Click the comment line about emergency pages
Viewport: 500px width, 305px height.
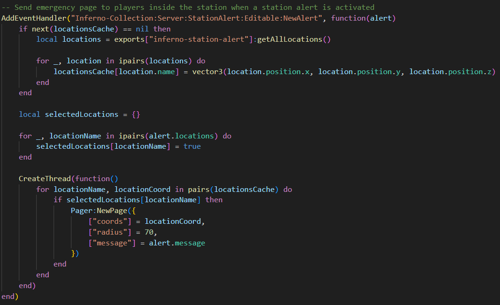[188, 7]
